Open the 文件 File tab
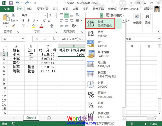 7,9
